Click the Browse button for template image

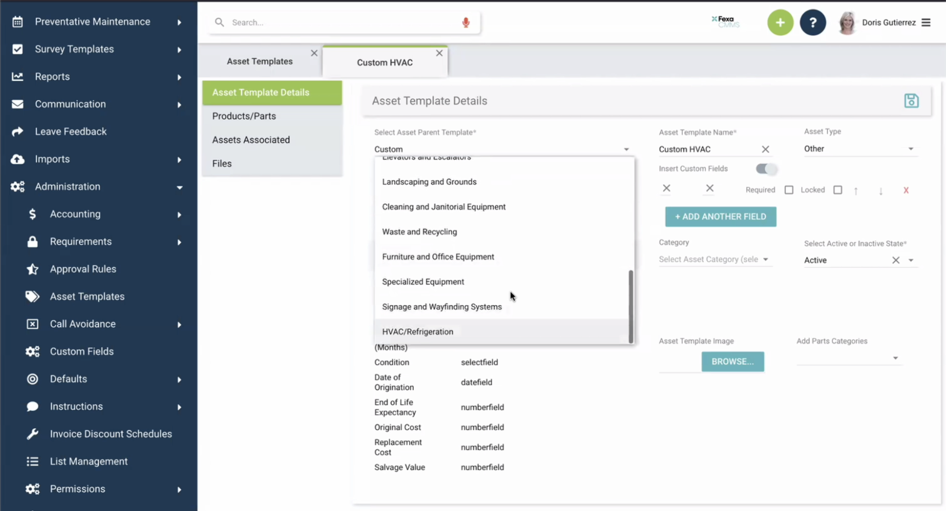[x=732, y=362]
